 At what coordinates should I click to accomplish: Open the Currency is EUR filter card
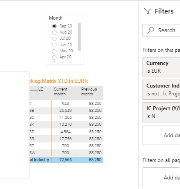coord(161,67)
